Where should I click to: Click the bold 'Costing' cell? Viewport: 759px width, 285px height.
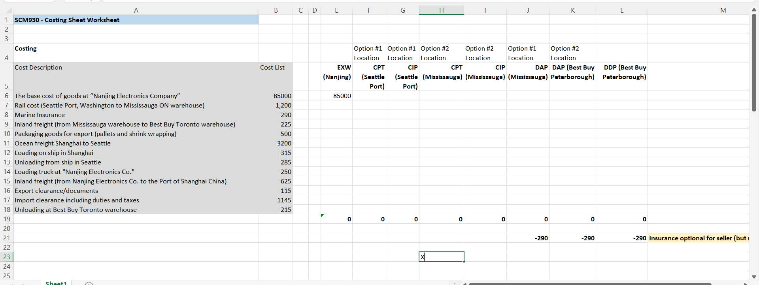click(x=136, y=53)
